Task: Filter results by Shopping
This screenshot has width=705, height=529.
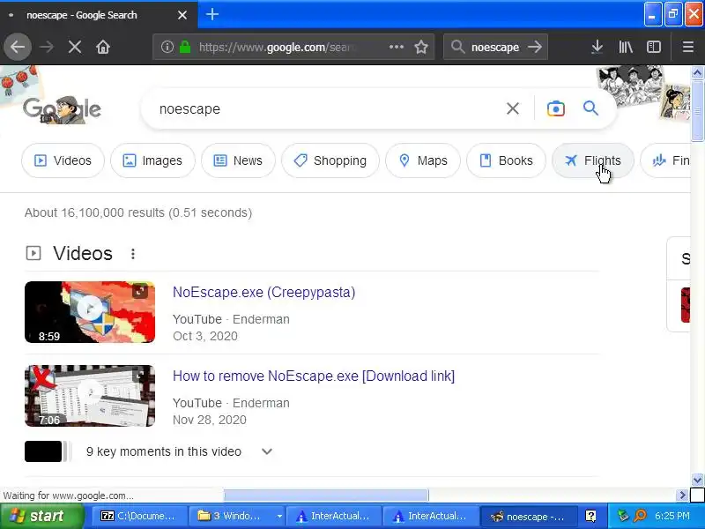Action: click(330, 160)
